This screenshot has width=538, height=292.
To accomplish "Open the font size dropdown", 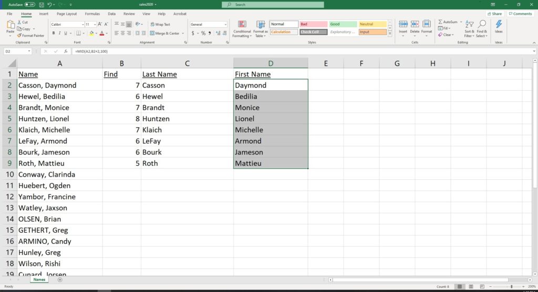I will pyautogui.click(x=95, y=25).
